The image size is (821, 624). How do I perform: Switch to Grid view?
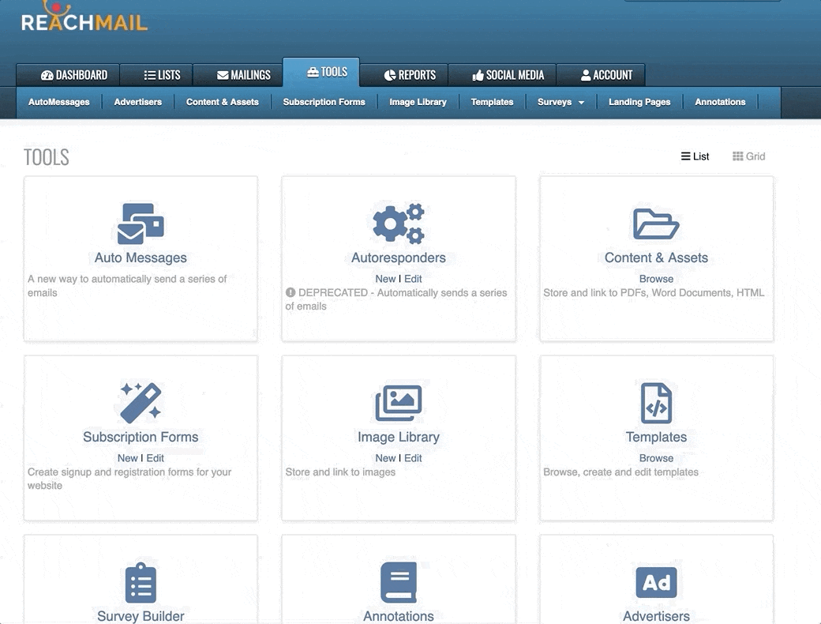(x=748, y=156)
